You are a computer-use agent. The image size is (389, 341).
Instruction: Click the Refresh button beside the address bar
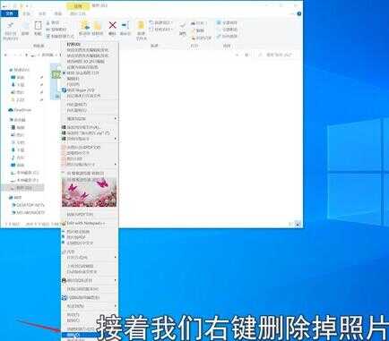coord(246,55)
